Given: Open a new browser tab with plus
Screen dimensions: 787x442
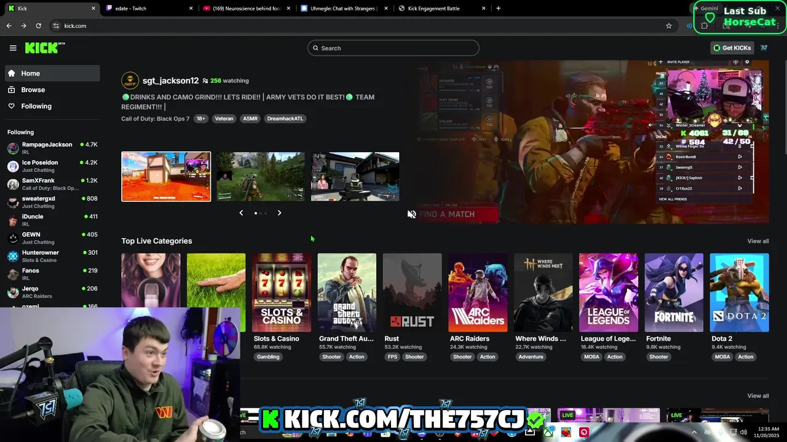Looking at the screenshot, I should pos(498,9).
